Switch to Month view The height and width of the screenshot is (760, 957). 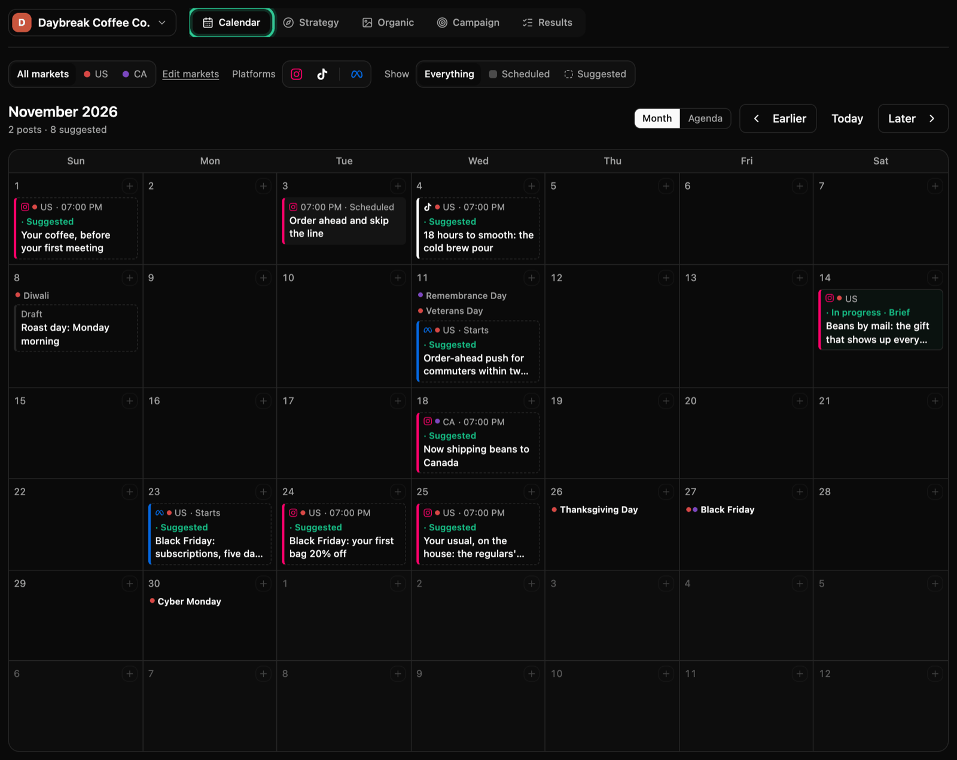pos(657,118)
